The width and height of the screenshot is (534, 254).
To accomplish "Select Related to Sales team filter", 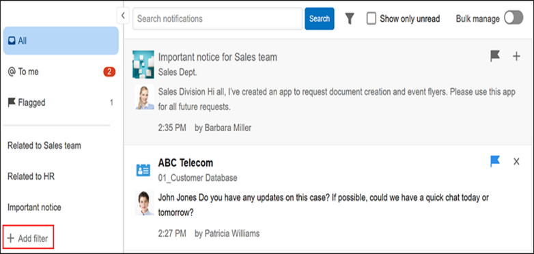I will (44, 145).
